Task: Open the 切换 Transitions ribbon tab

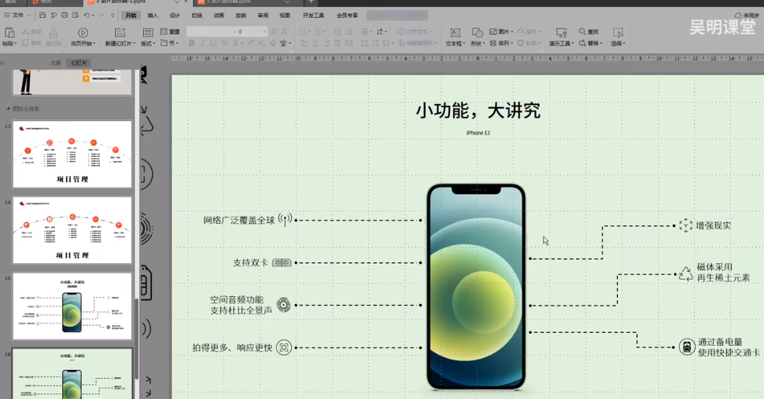Action: point(197,15)
